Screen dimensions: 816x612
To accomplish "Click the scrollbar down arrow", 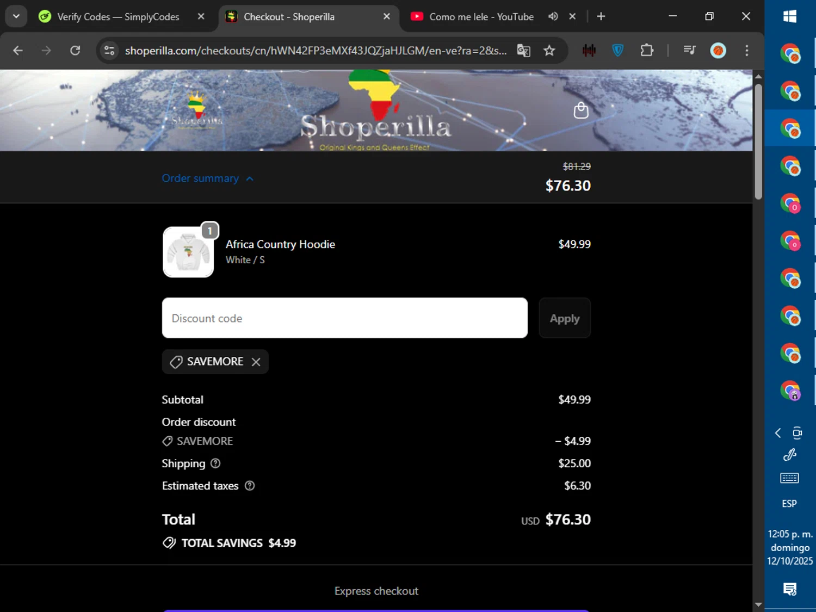I will 758,604.
